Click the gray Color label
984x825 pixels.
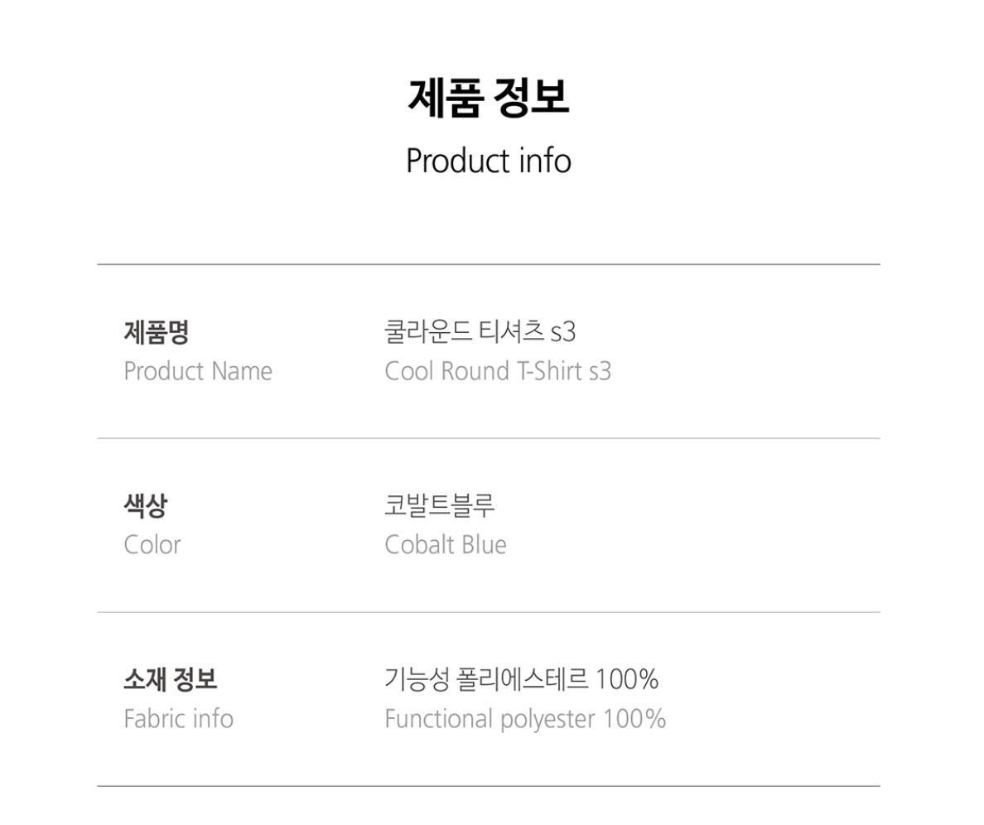click(x=152, y=545)
